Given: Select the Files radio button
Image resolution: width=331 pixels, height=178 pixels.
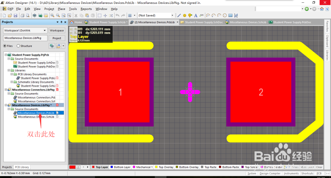Looking at the screenshot, I should pos(5,46).
